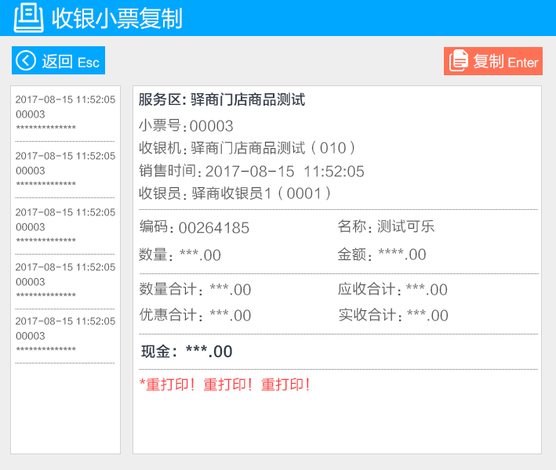
Task: Select the third receipt in the left list
Action: (65, 226)
